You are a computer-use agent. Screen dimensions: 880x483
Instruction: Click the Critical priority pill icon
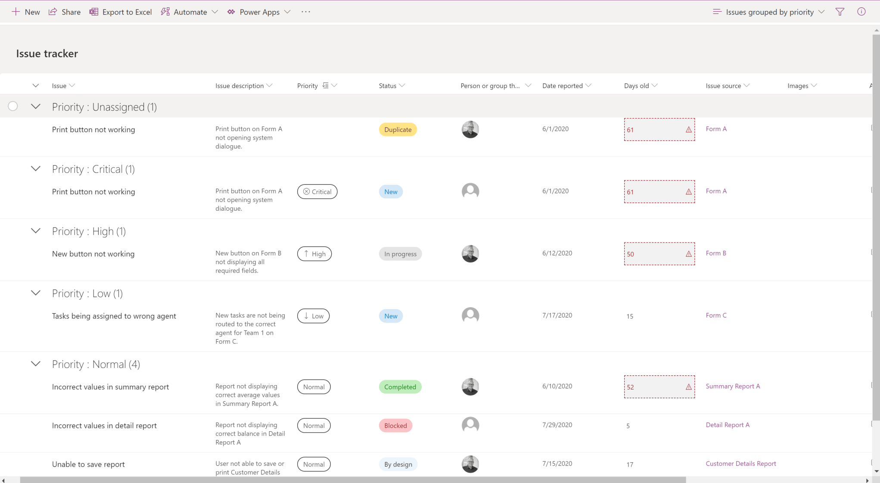coord(306,191)
